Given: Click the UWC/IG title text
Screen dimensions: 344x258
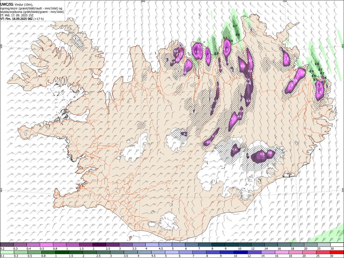Looking at the screenshot, I should pyautogui.click(x=6, y=4).
